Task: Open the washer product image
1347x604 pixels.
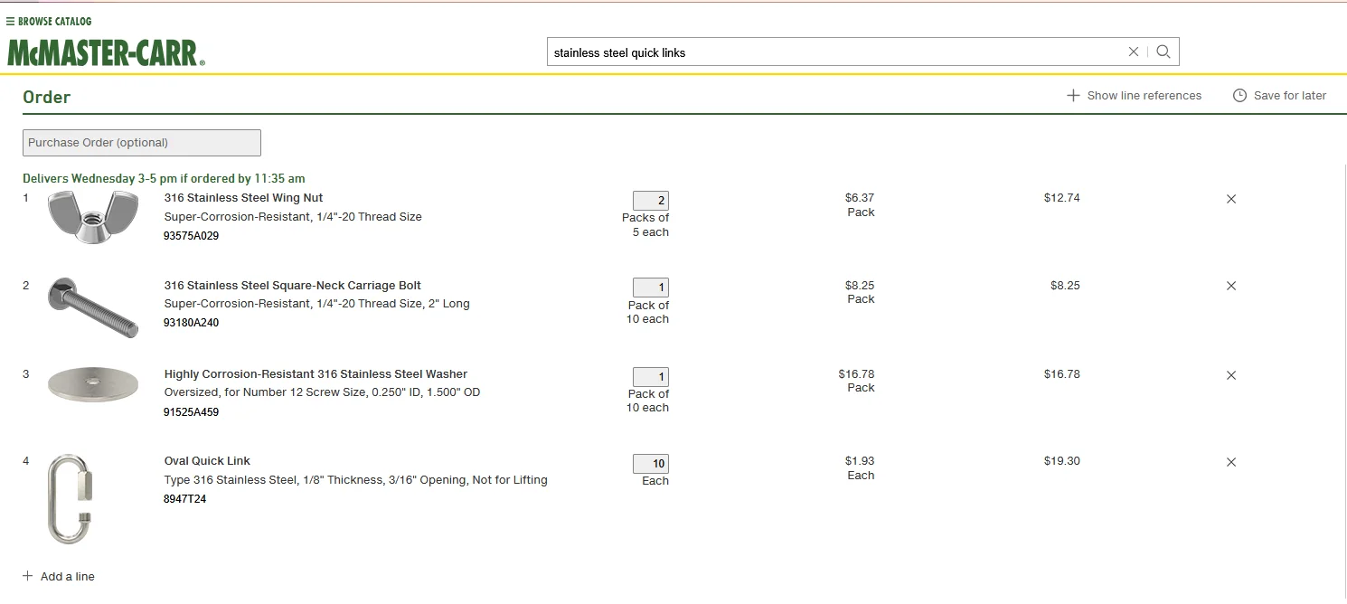Action: point(93,384)
